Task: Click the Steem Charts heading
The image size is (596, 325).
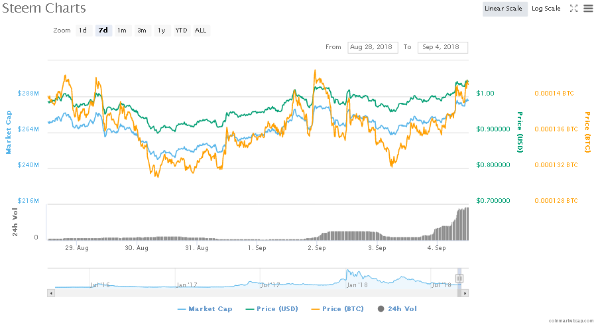Action: click(x=44, y=9)
